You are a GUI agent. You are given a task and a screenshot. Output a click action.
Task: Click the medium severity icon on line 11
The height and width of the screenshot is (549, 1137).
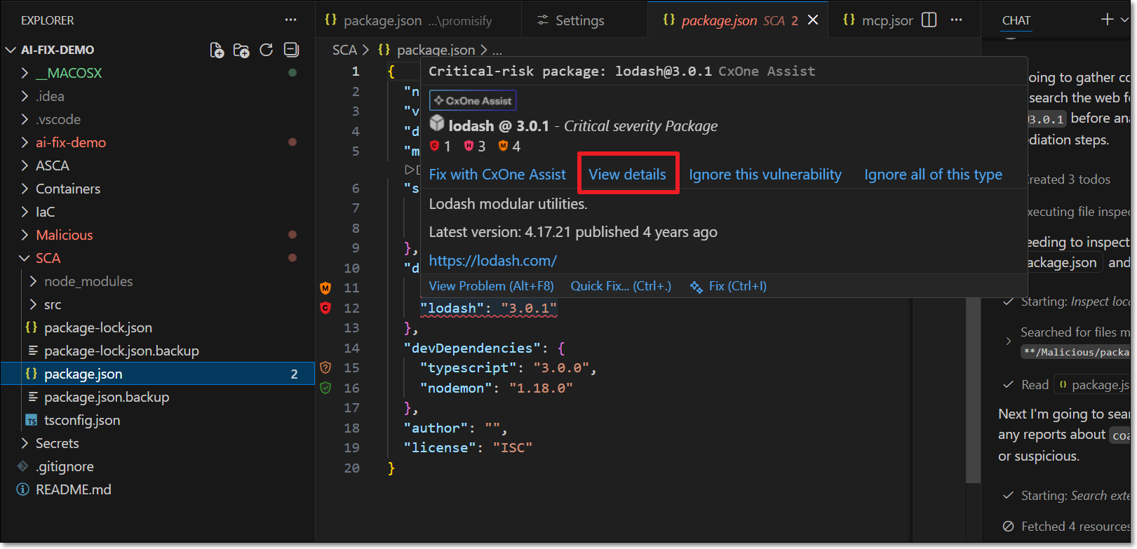click(325, 288)
